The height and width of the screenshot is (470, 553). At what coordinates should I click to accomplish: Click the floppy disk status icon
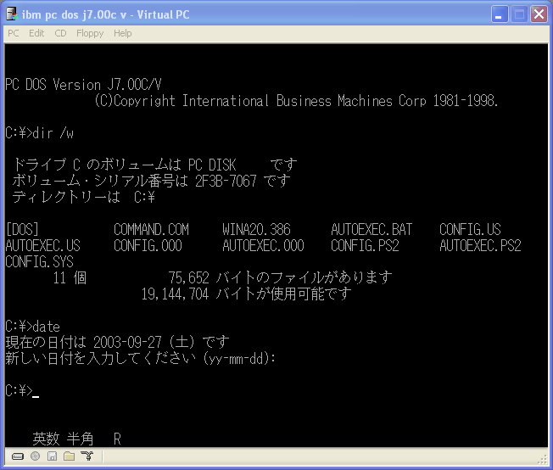pos(53,456)
